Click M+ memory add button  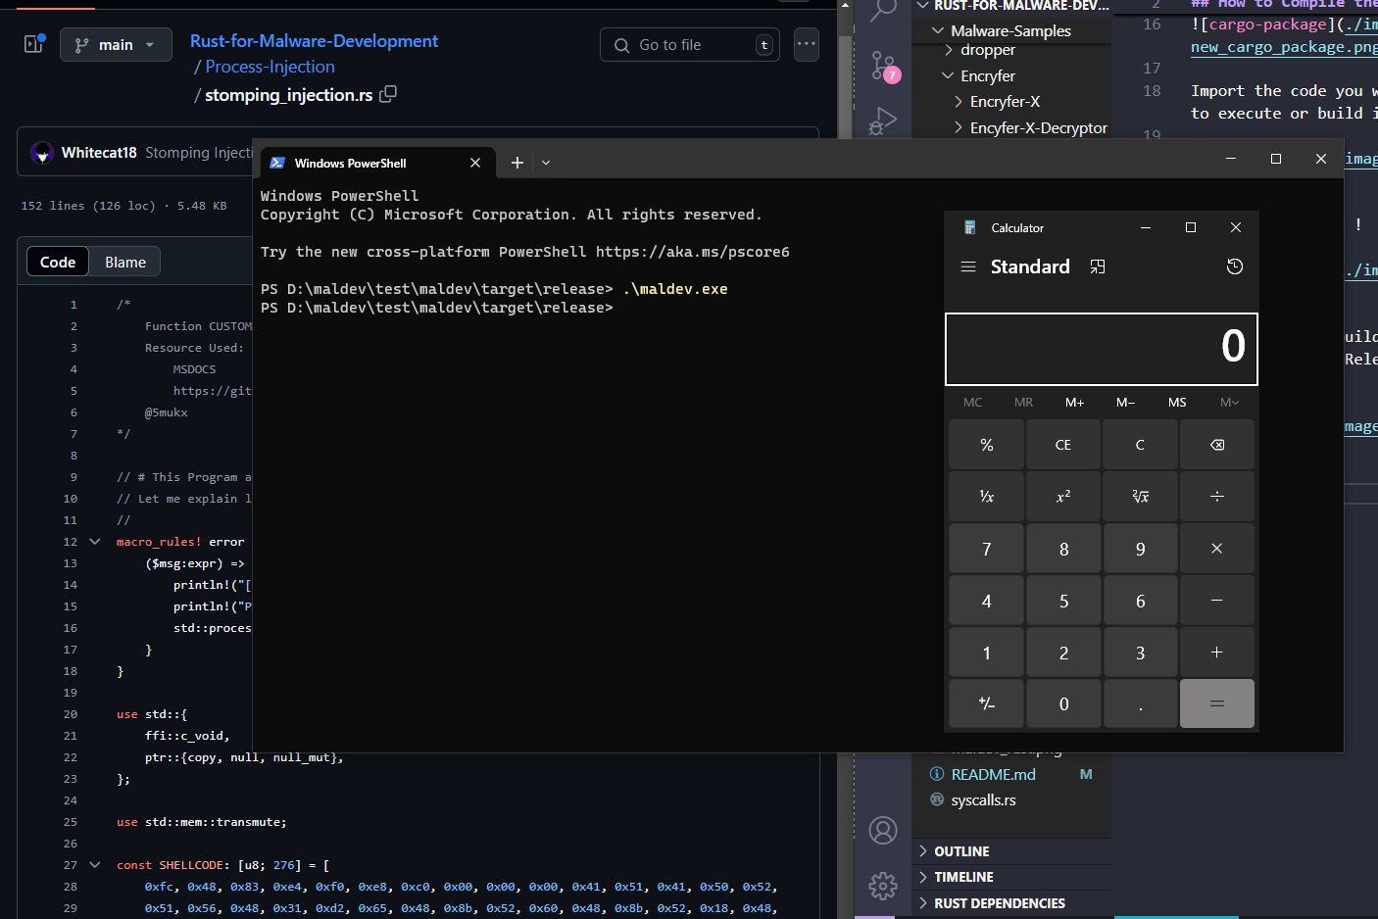[x=1075, y=403]
